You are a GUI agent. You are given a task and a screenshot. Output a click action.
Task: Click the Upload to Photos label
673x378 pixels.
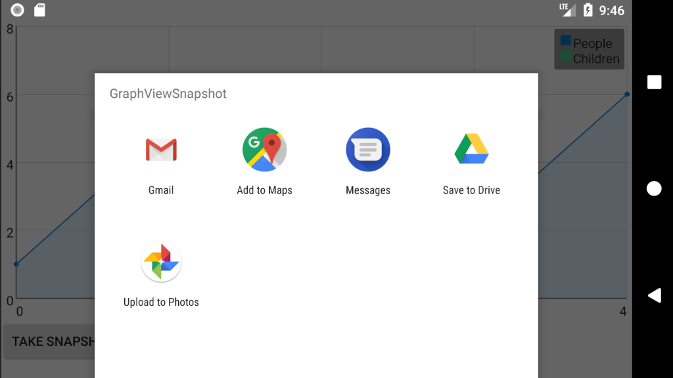pyautogui.click(x=161, y=302)
